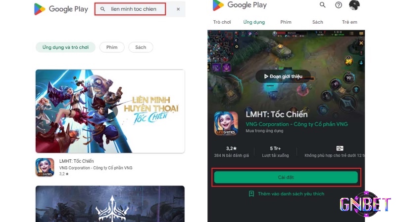Open the Phim tab in top navigation

(286, 22)
